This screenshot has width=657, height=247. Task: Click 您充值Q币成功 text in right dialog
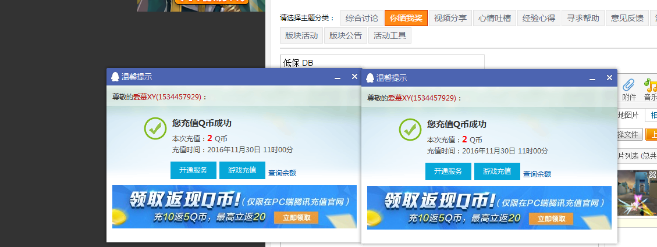[457, 124]
